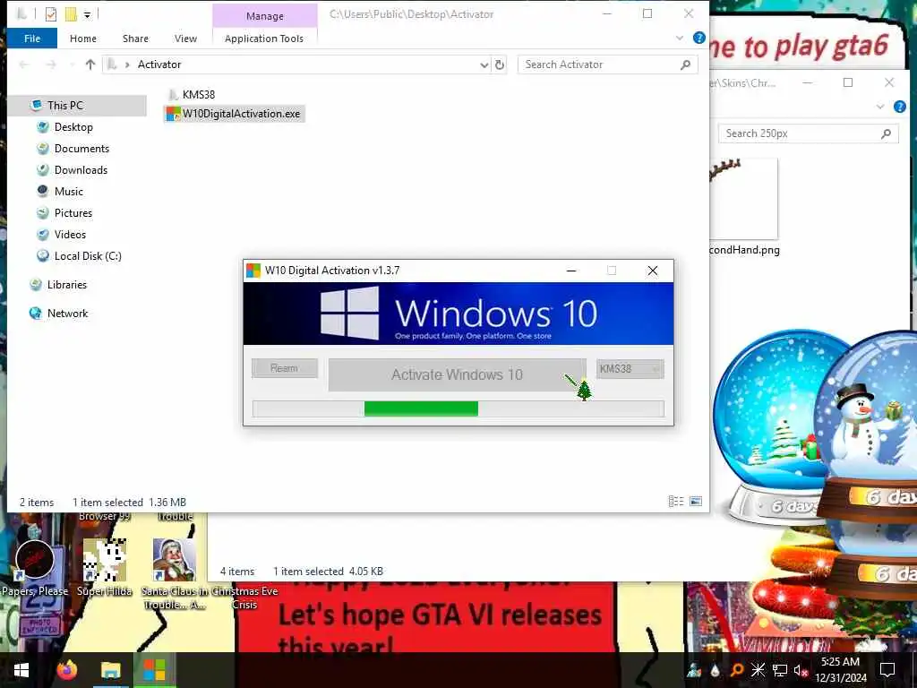
Task: Open the File menu tab
Action: tap(32, 38)
